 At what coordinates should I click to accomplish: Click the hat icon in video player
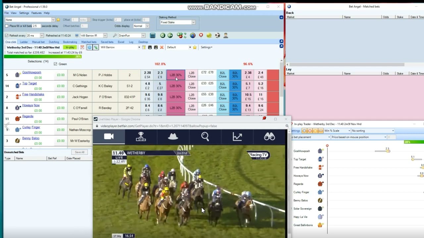click(173, 137)
